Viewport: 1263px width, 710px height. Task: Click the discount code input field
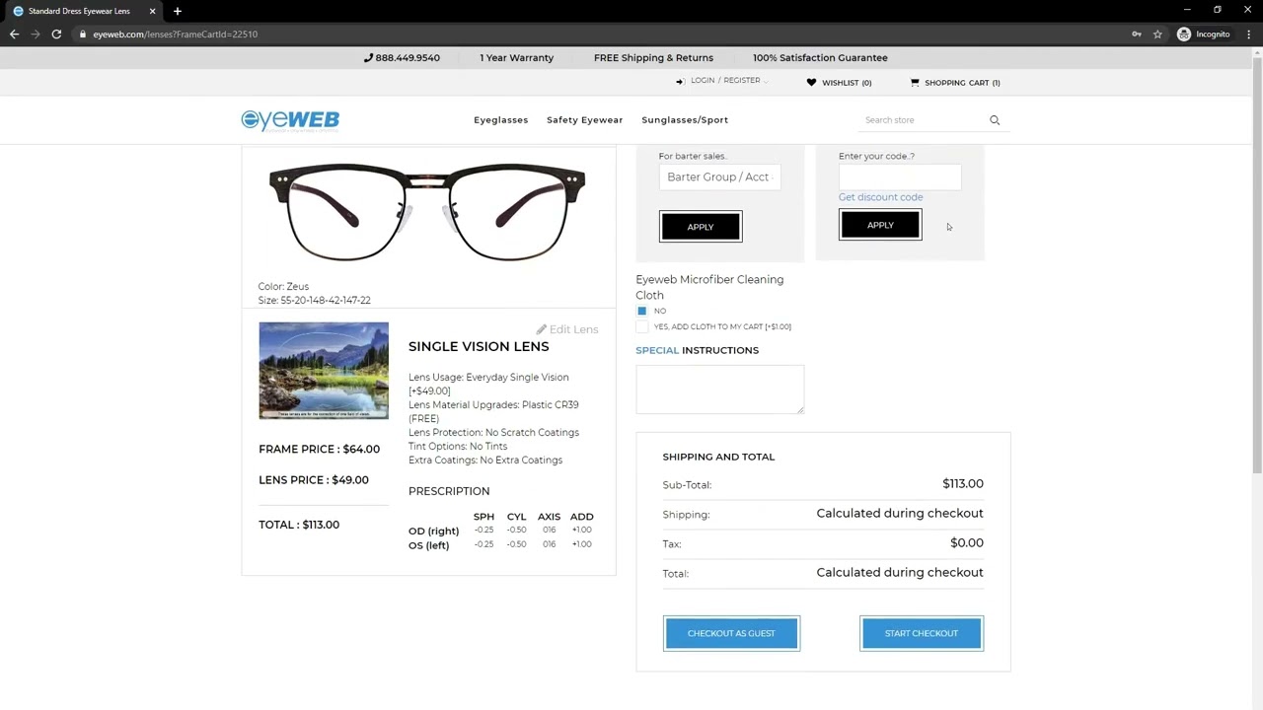(x=900, y=177)
